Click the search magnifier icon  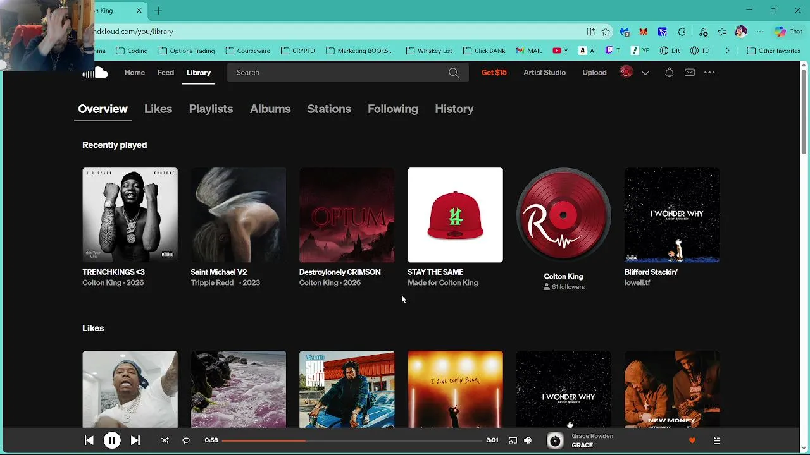pos(454,73)
